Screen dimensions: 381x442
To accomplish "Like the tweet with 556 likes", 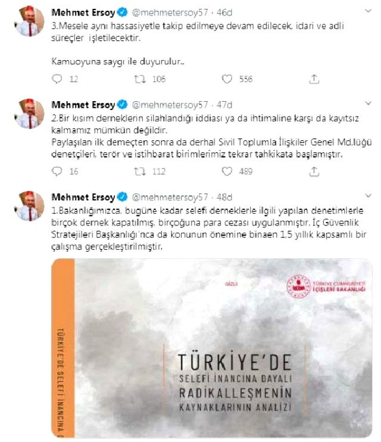I will tap(227, 79).
